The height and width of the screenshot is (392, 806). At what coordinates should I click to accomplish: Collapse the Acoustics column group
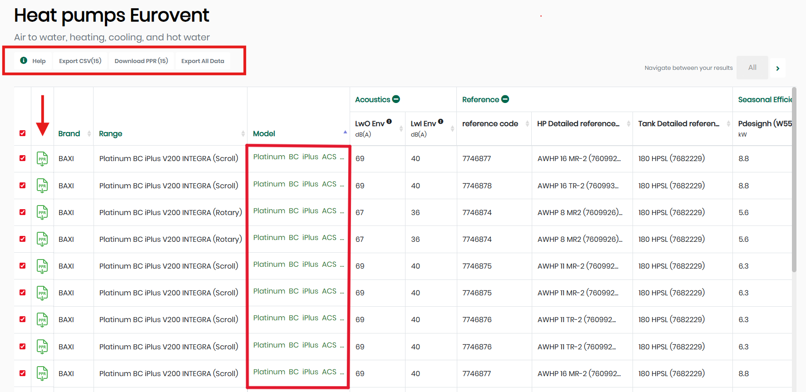point(396,99)
